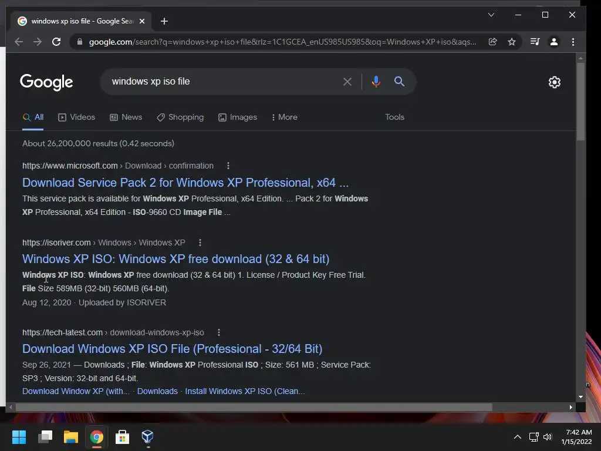Follow the Downloads sitelink
The image size is (601, 451).
tap(157, 391)
